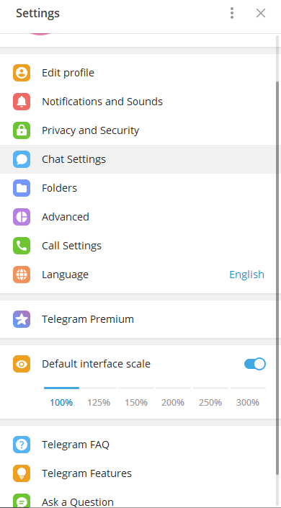The height and width of the screenshot is (508, 281).
Task: Click the Privacy and Security lock icon
Action: 22,130
